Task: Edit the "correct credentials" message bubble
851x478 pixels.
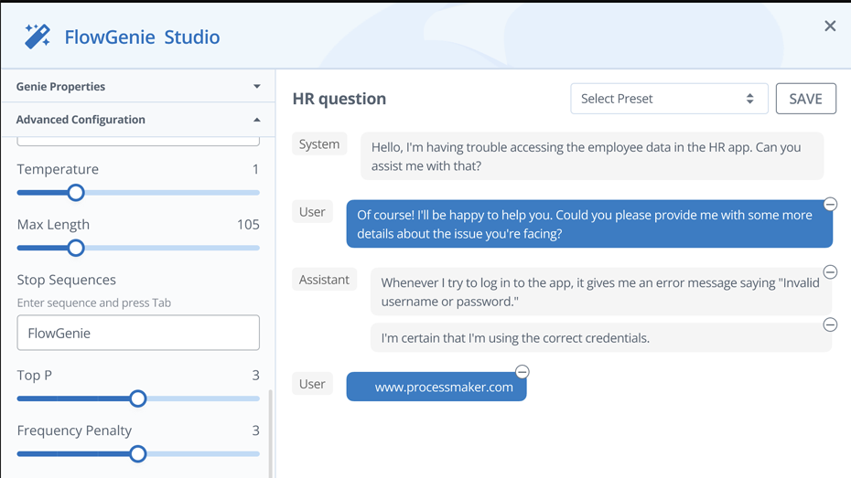Action: (x=601, y=337)
